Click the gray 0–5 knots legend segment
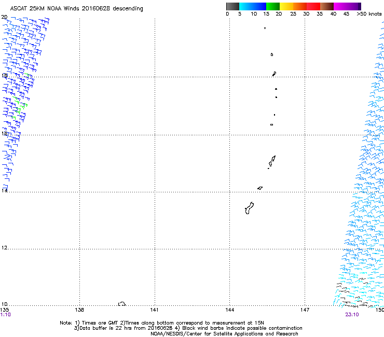Viewport: 384px width, 337px height. 232,6
